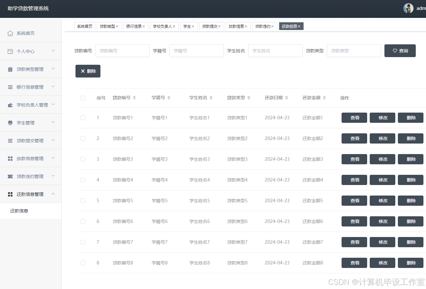Check the checkbox for row 贷款编号1

(x=83, y=118)
